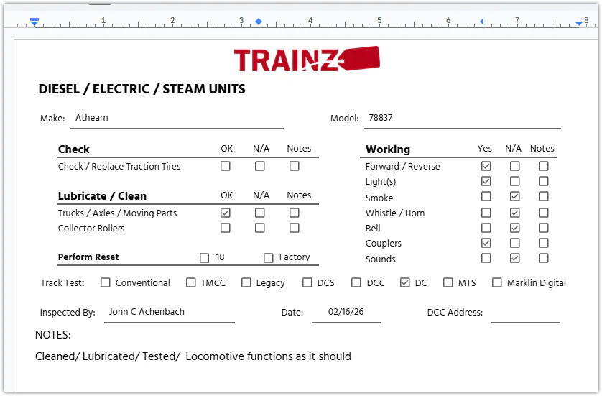
Task: Click the DIESEL / ELECTRIC / STEAM UNITS heading
Action: point(142,89)
